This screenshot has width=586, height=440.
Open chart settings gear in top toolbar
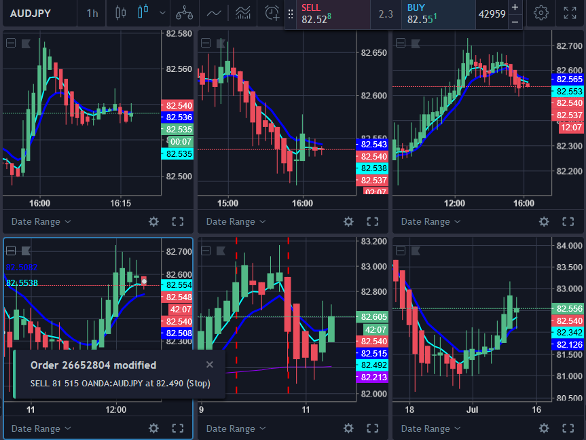pos(541,13)
